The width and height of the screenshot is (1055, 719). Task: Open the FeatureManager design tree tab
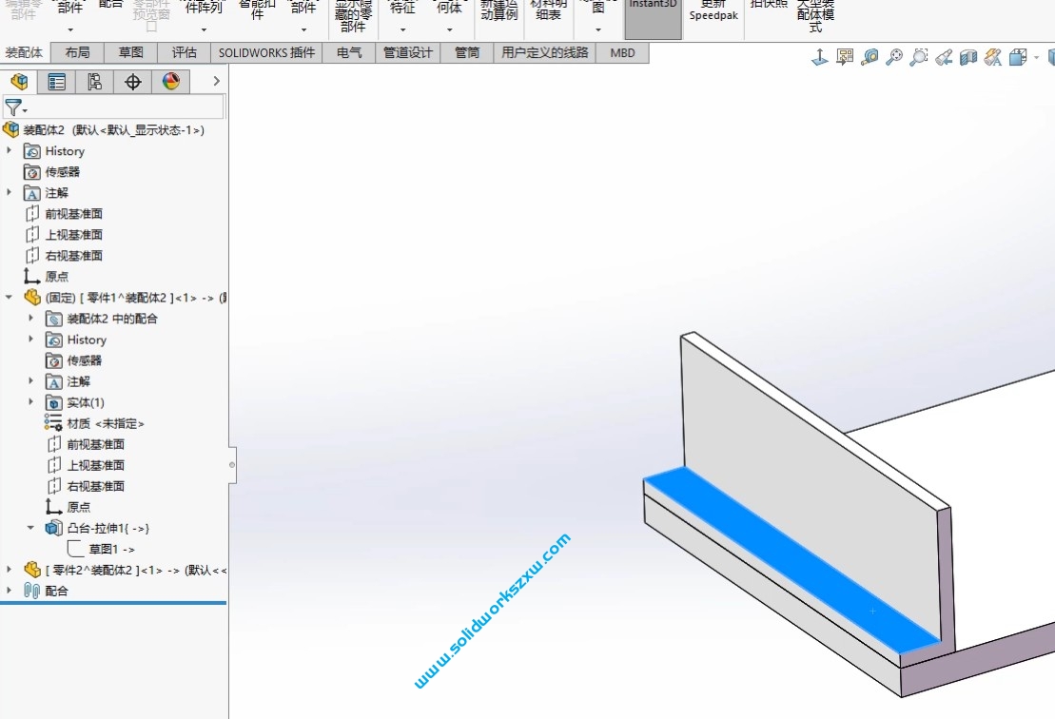coord(19,82)
